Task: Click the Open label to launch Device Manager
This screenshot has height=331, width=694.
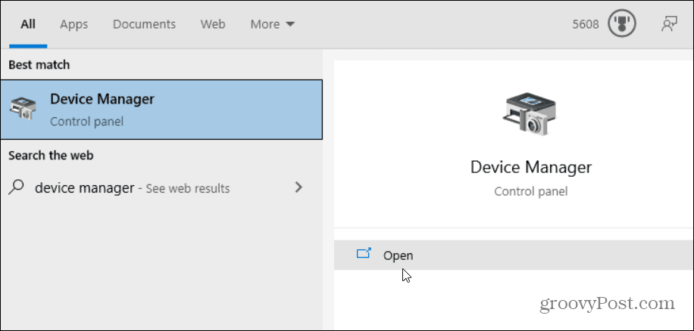Action: tap(398, 255)
